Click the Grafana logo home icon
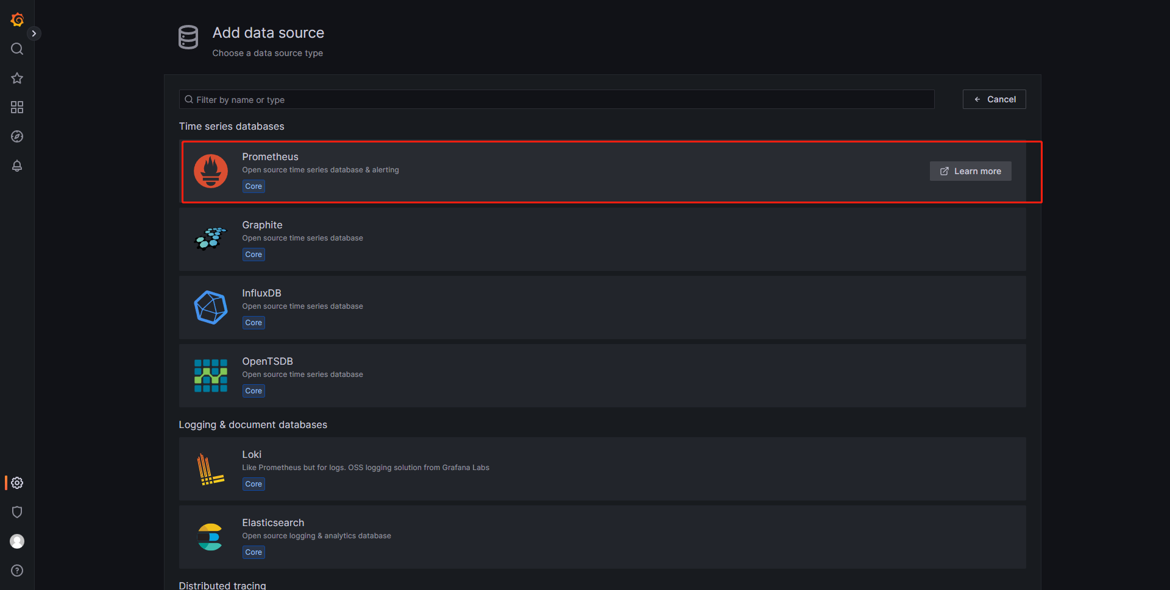 click(x=17, y=19)
